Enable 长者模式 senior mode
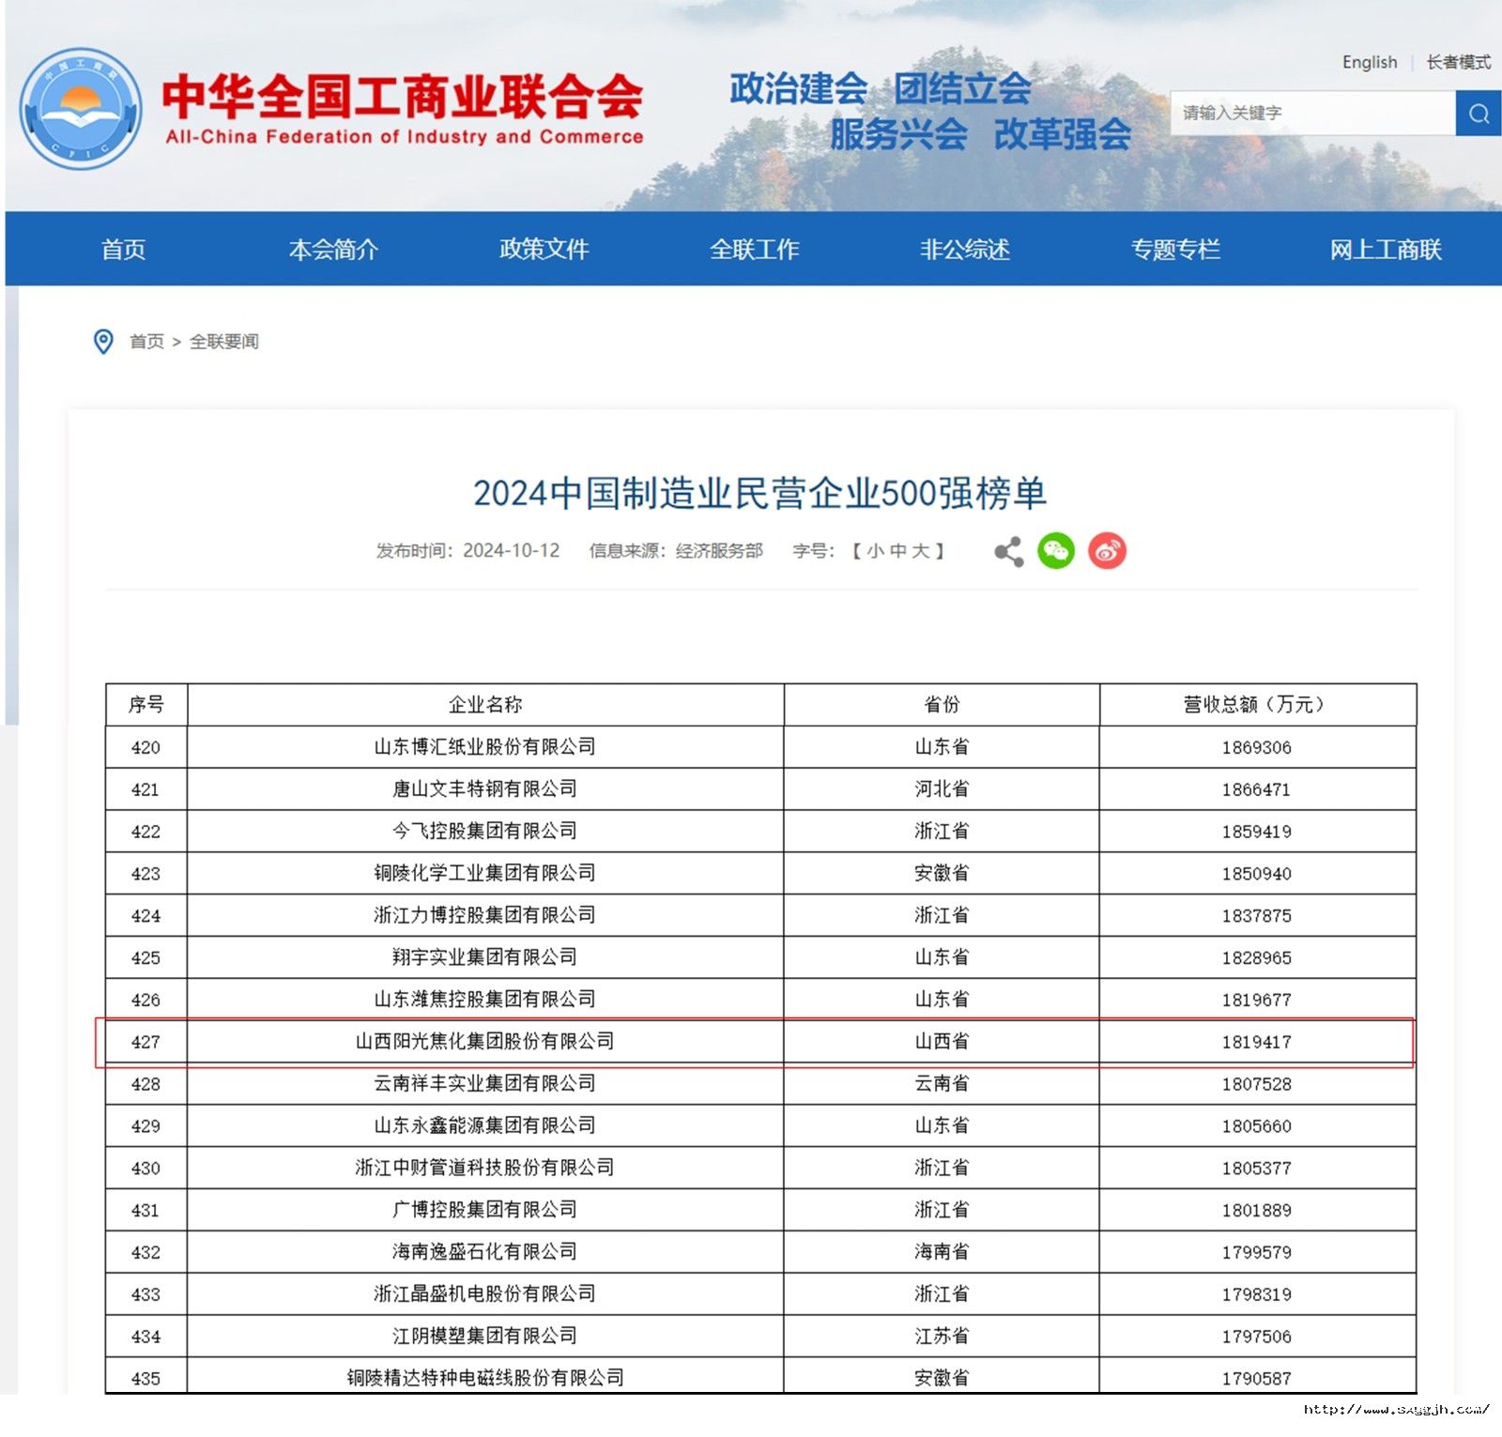1502x1437 pixels. pos(1458,62)
